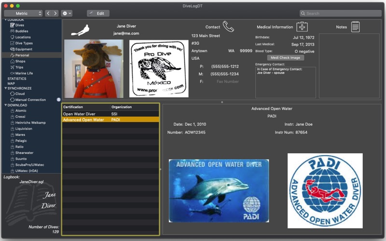The image size is (386, 241).
Task: Select the Personal sidebar item
Action: 31,55
